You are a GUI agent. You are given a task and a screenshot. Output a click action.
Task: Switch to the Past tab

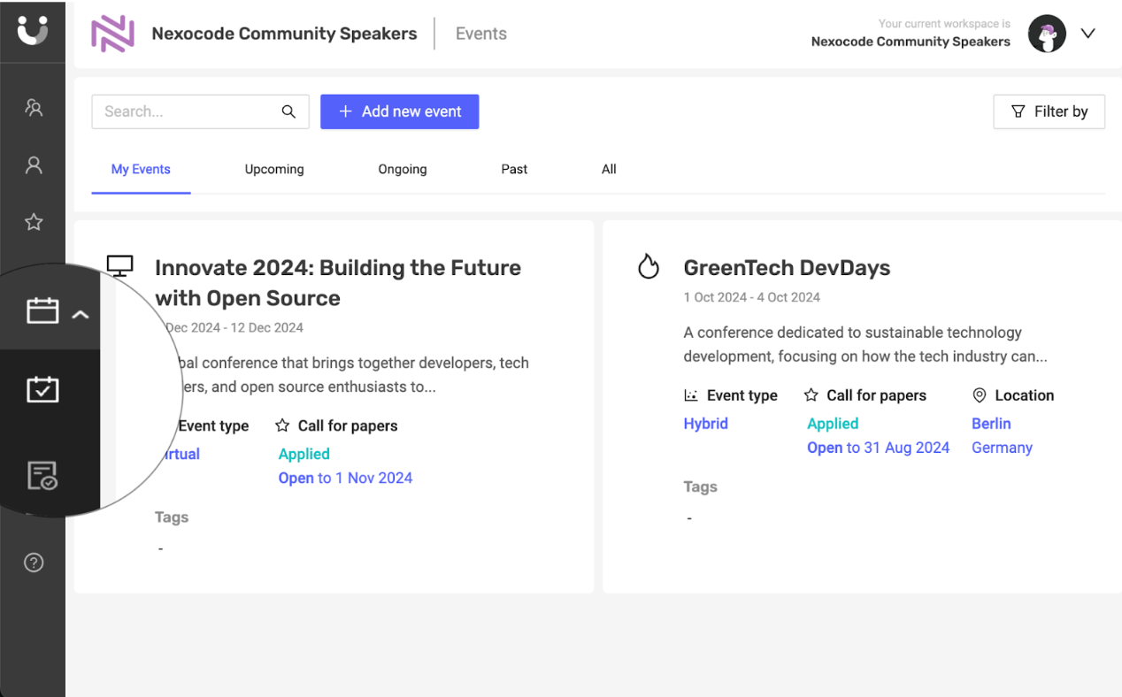pos(514,169)
